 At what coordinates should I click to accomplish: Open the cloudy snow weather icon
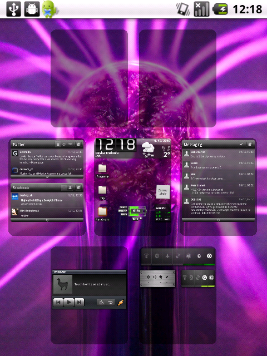tap(148, 149)
